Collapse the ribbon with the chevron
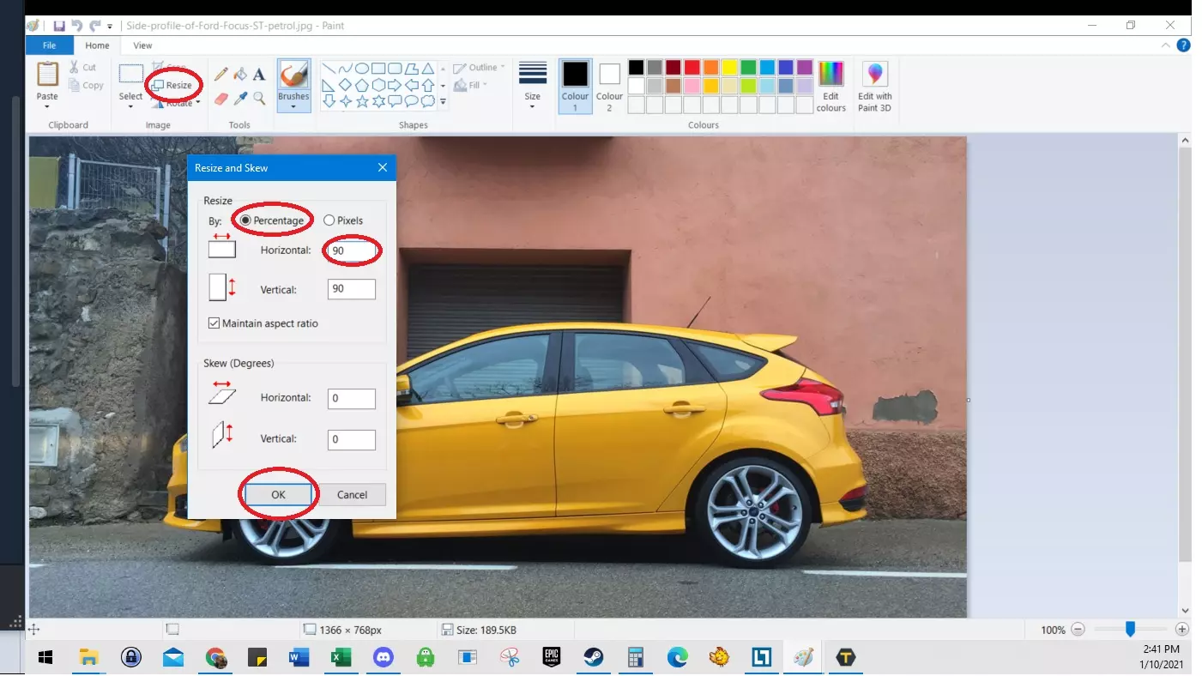The width and height of the screenshot is (1202, 676). pyautogui.click(x=1166, y=45)
